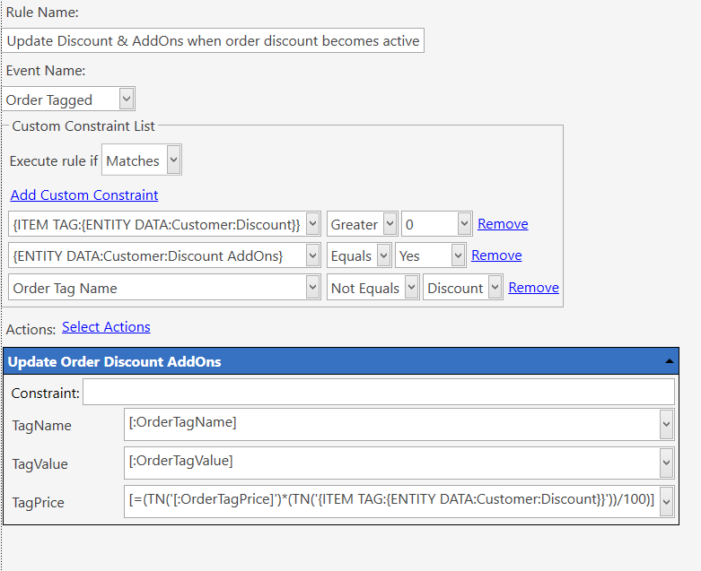The width and height of the screenshot is (701, 571).
Task: Click the Add Custom Constraint link
Action: click(84, 195)
